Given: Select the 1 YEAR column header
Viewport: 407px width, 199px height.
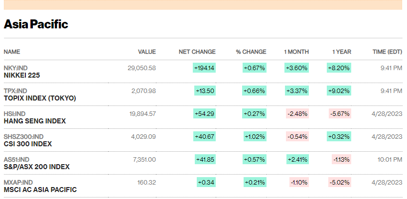Looking at the screenshot, I should [342, 52].
